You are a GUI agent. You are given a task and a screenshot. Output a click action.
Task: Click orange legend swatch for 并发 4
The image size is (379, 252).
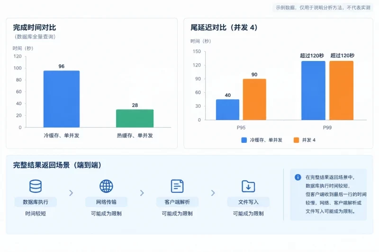click(x=297, y=140)
